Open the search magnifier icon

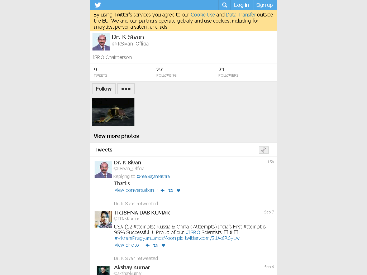click(x=225, y=5)
